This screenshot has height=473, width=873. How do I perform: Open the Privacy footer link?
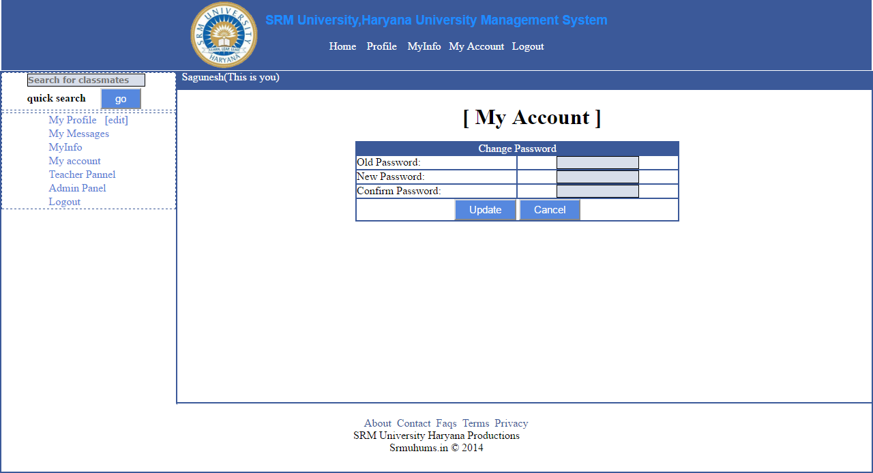[x=512, y=423]
